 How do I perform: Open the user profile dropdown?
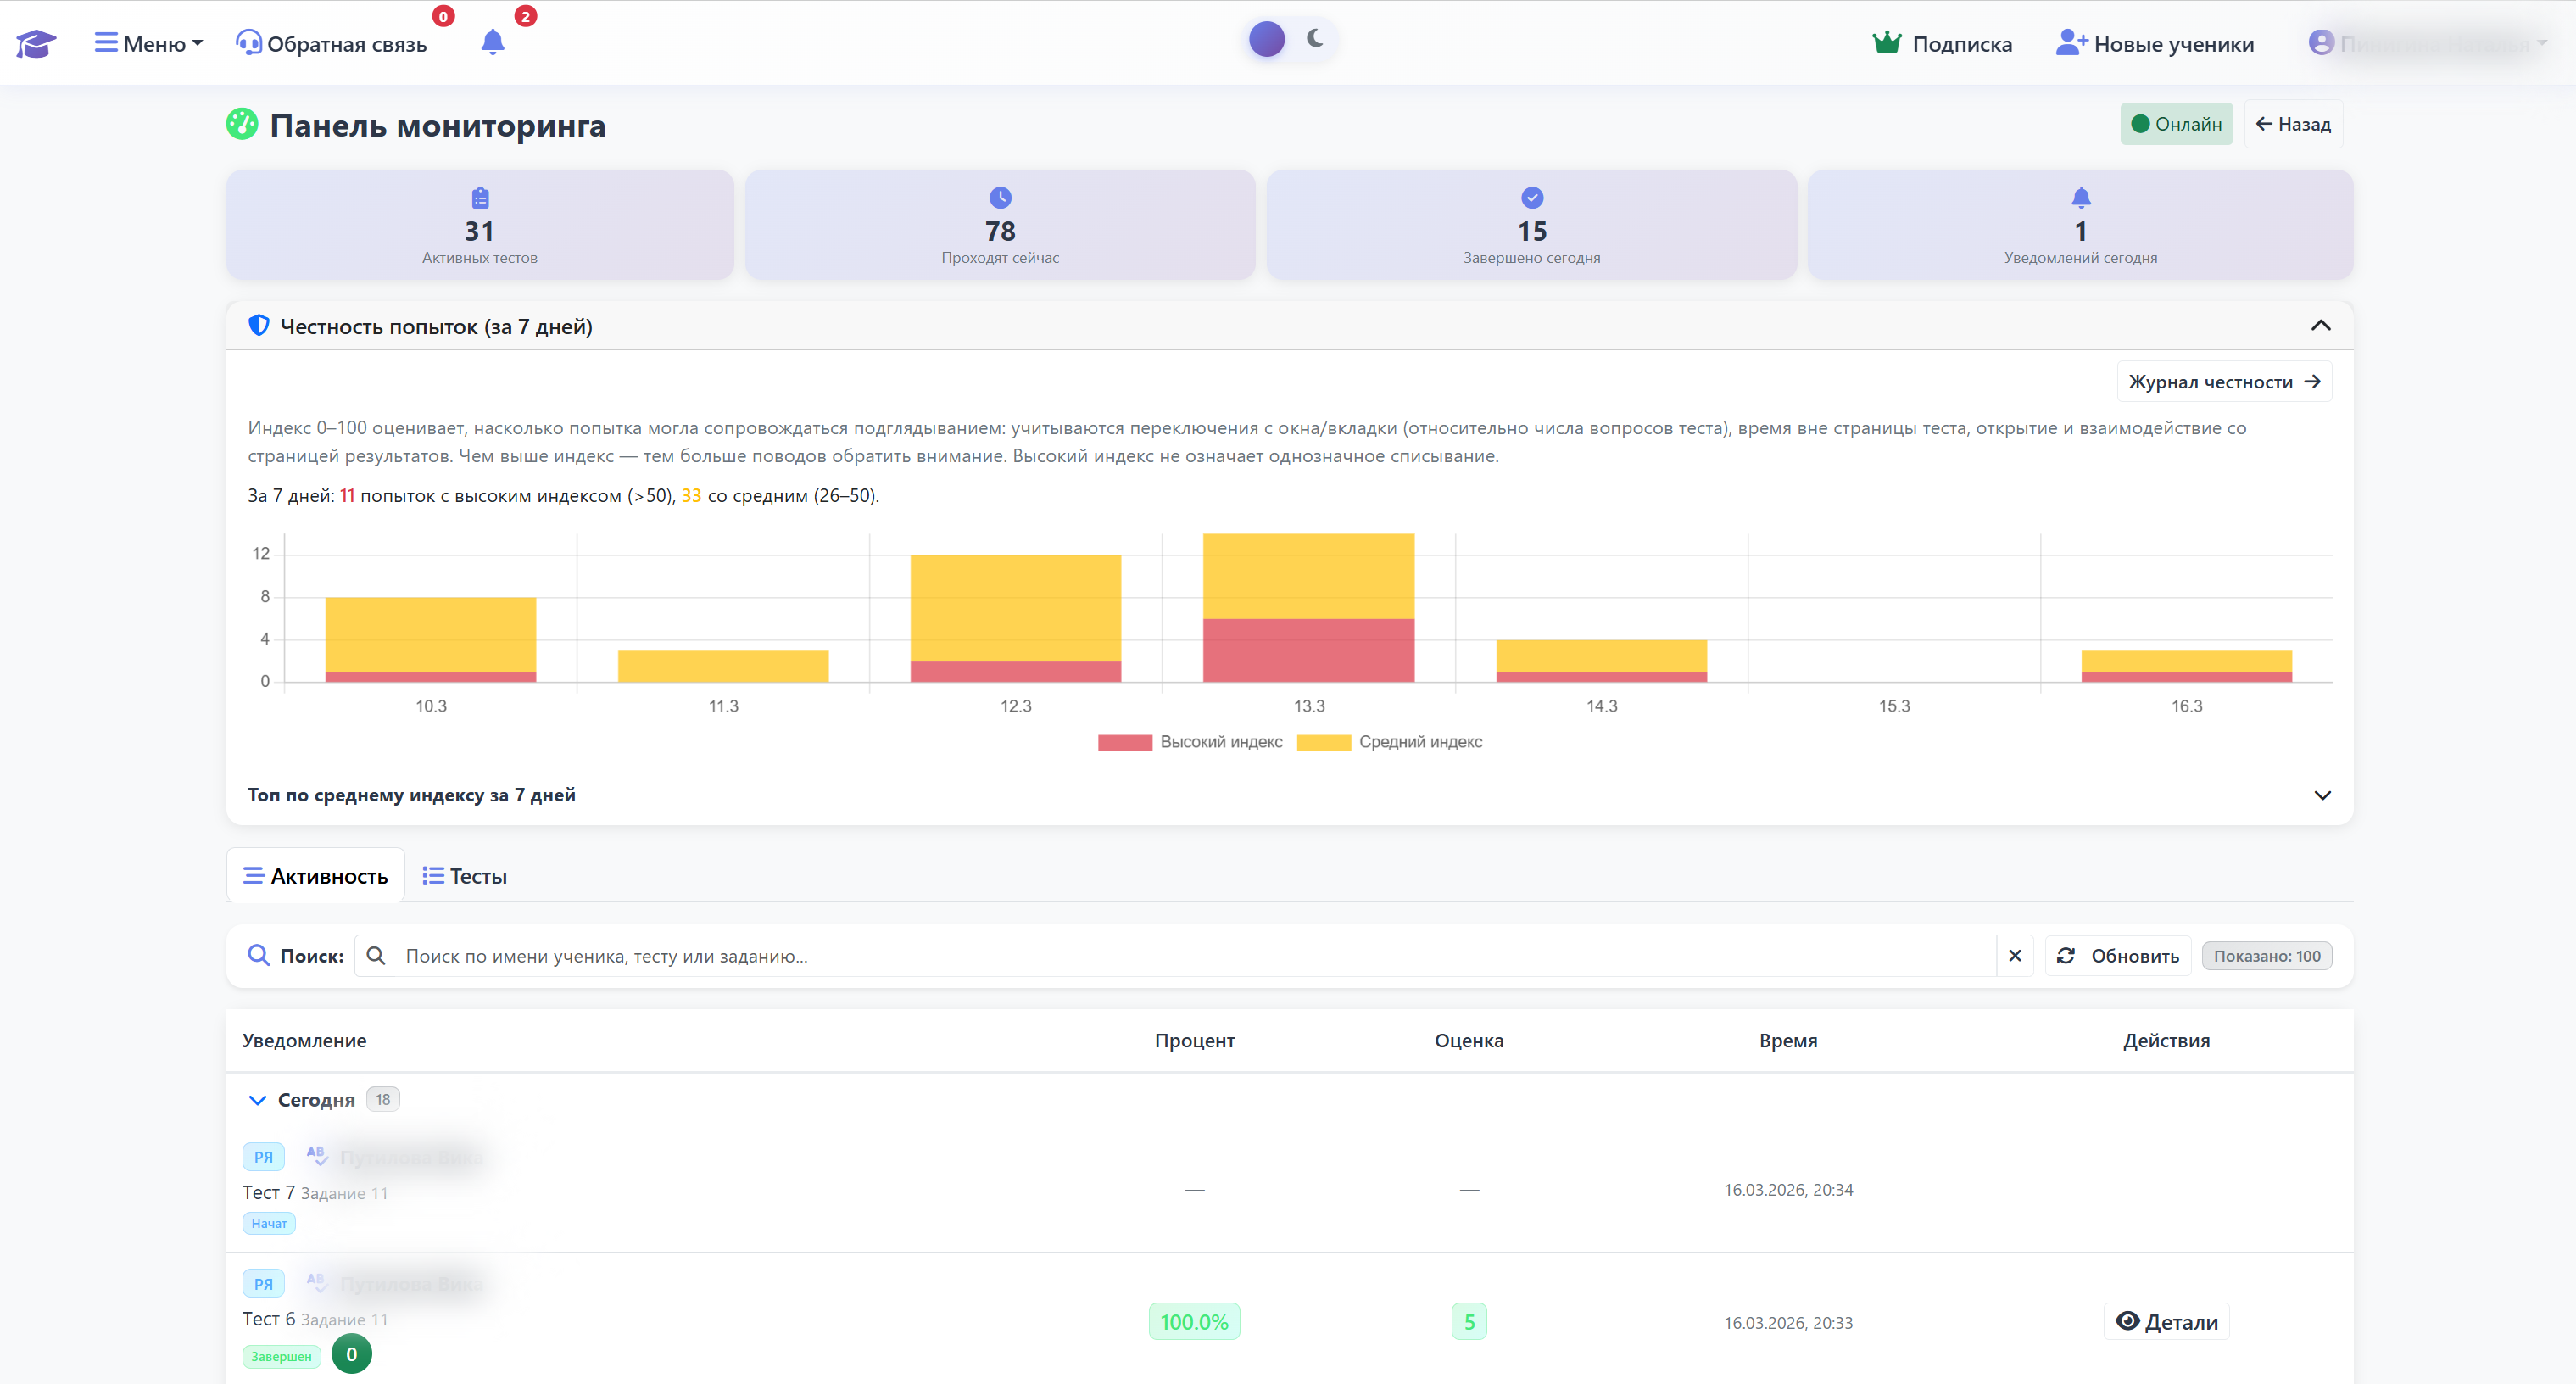tap(2428, 44)
